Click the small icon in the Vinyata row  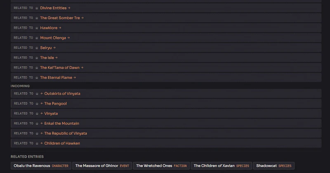37,114
